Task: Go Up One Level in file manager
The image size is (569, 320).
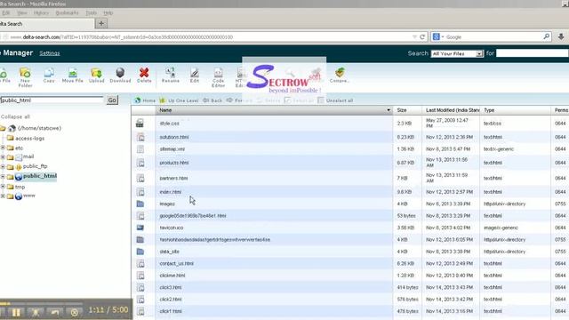Action: pyautogui.click(x=179, y=100)
